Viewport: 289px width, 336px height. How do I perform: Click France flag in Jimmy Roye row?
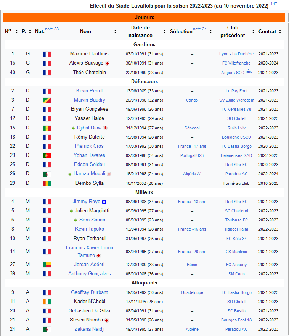coord(47,202)
